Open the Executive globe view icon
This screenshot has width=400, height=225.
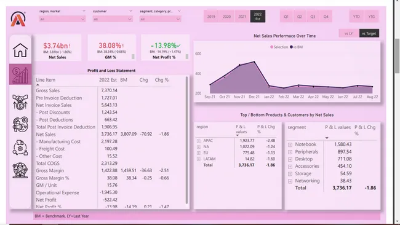click(20, 170)
